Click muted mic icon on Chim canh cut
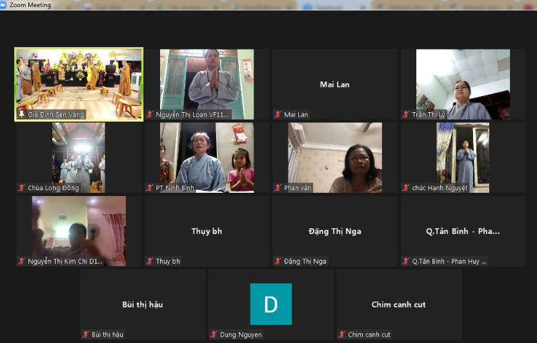 (341, 335)
